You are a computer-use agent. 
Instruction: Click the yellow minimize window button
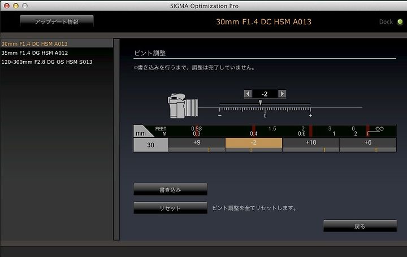coord(16,6)
